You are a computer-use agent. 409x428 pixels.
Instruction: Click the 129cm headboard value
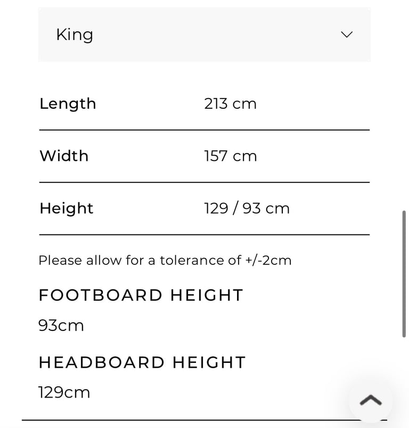click(64, 392)
